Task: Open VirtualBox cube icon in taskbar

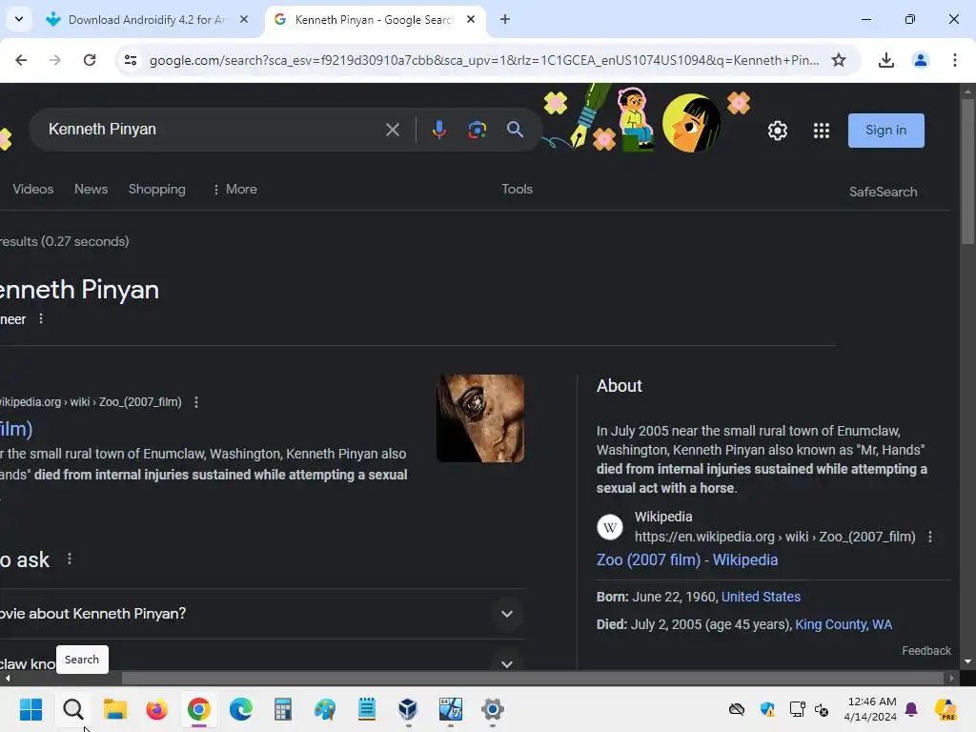Action: (x=408, y=709)
